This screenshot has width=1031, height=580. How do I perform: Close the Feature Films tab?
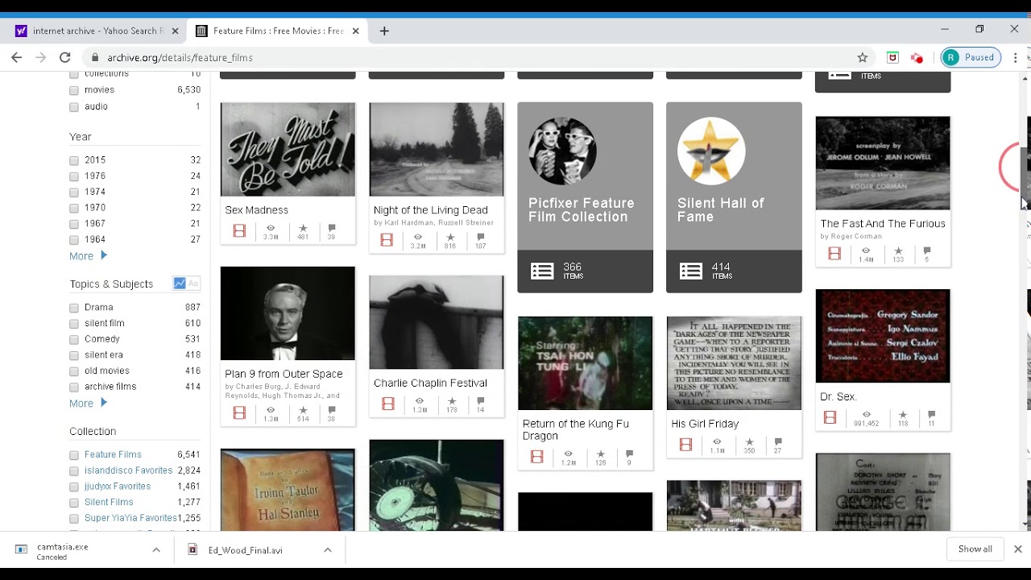(355, 31)
